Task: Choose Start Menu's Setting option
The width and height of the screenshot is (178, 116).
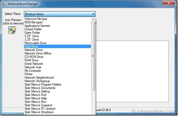Action: coord(58,91)
